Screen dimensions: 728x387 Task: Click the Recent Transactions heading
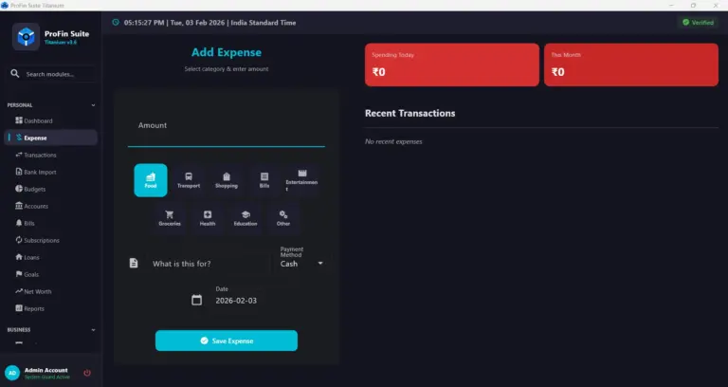(x=409, y=114)
